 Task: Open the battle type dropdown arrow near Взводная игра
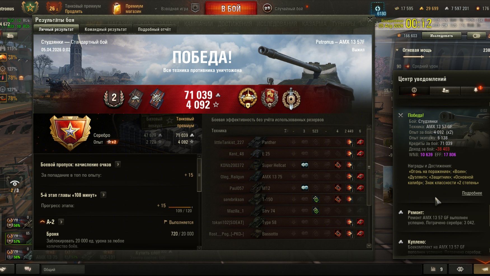click(x=156, y=9)
